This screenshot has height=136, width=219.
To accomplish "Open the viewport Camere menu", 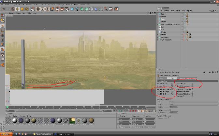I will [x=18, y=13].
